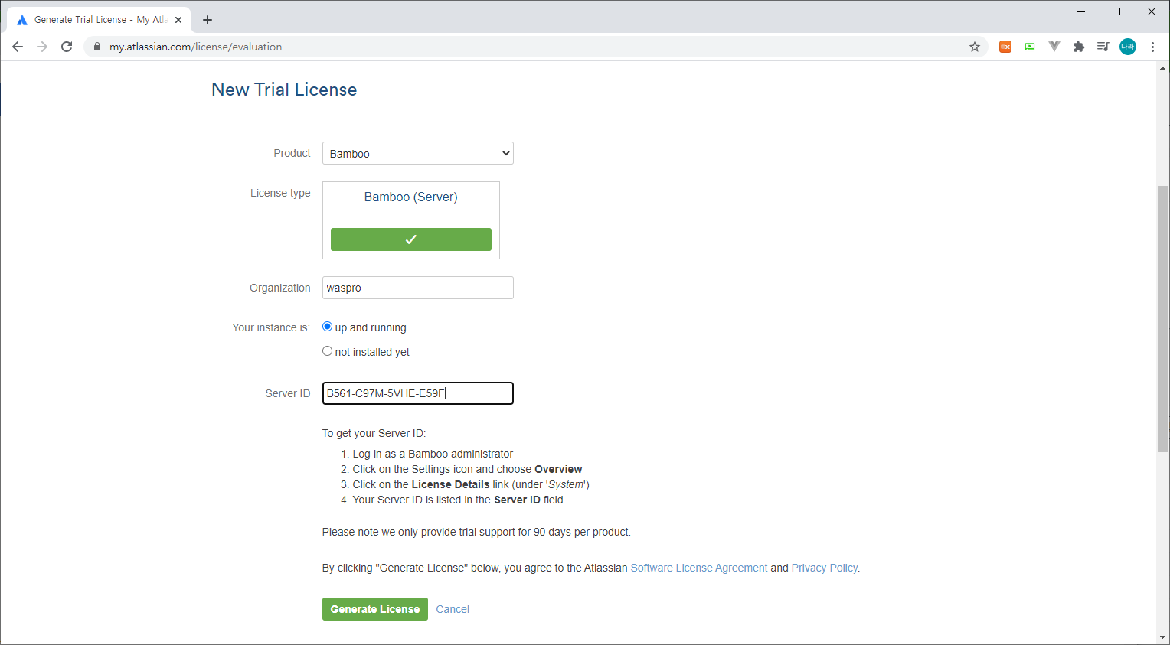The image size is (1170, 645).
Task: Click the scrollbar up arrow
Action: [x=1163, y=68]
